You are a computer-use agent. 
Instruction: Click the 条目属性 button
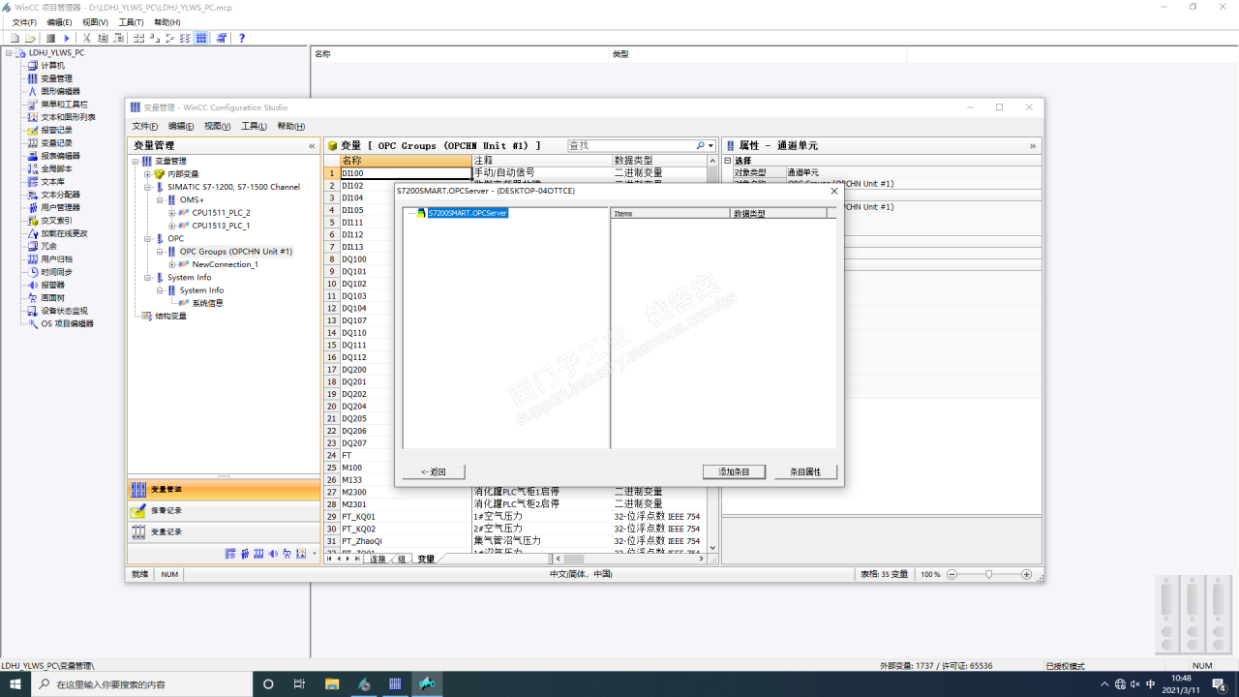pos(805,471)
